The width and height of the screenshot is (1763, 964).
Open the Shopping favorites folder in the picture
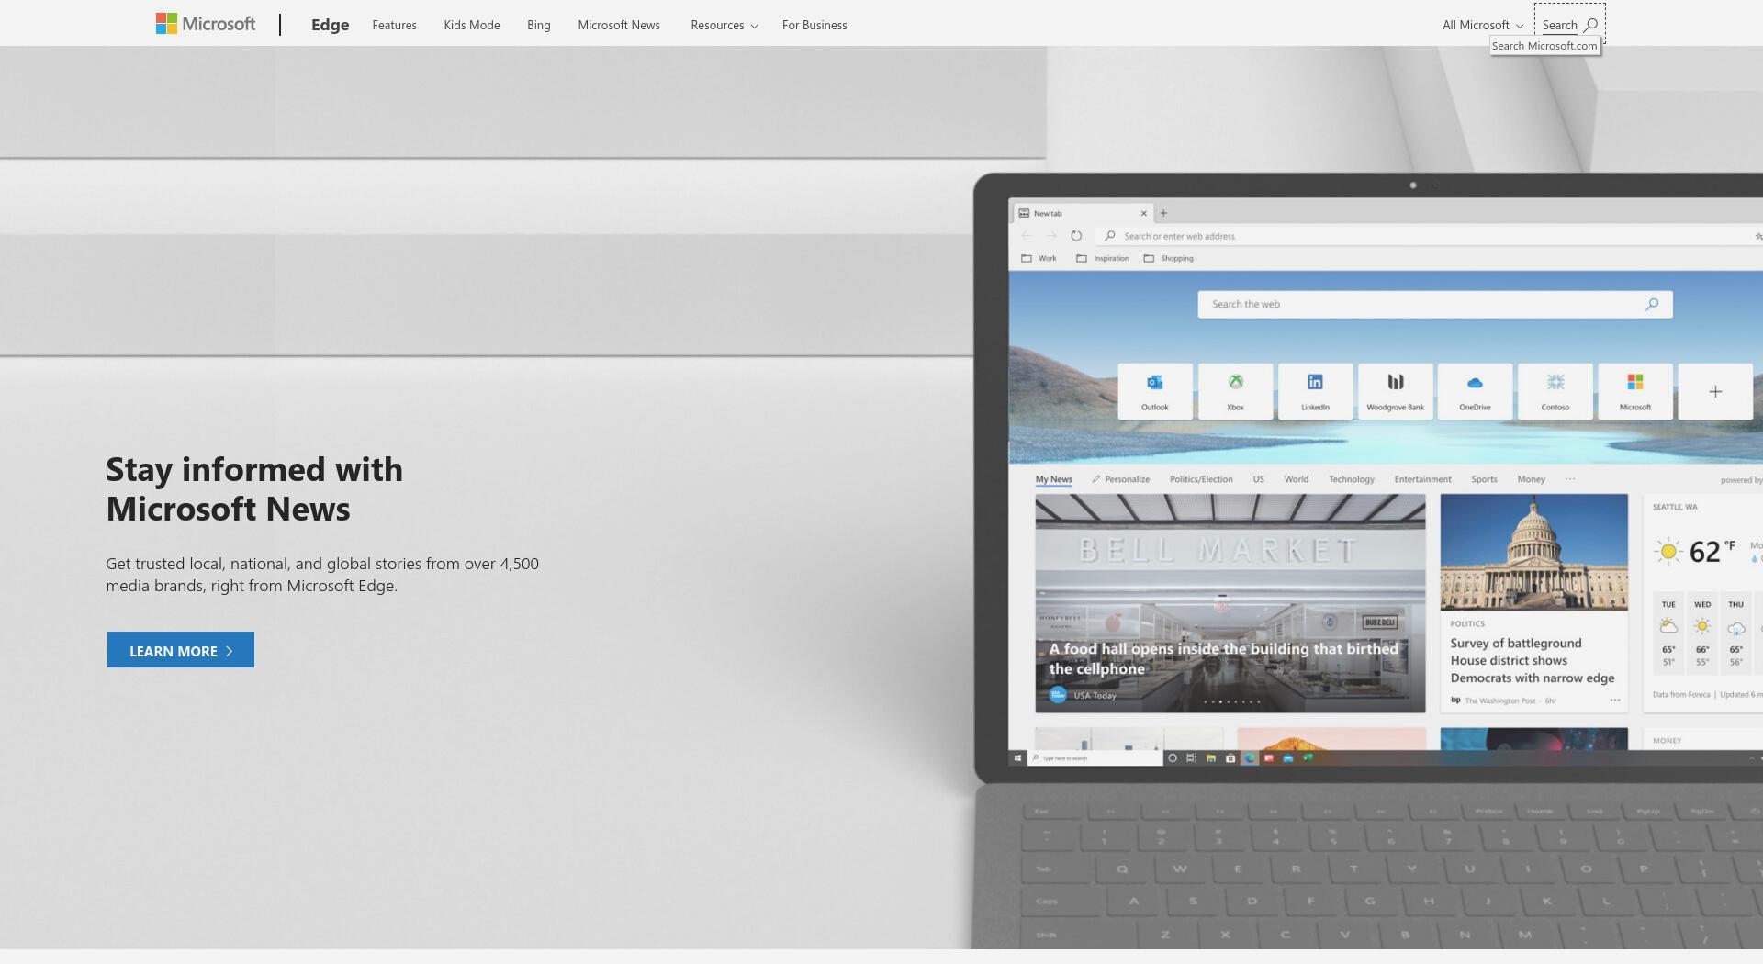click(1169, 258)
